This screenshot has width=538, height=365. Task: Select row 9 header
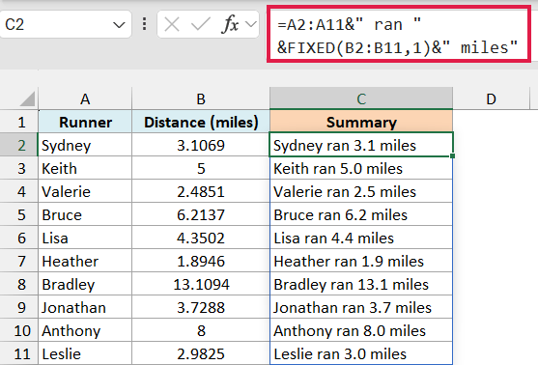[19, 307]
